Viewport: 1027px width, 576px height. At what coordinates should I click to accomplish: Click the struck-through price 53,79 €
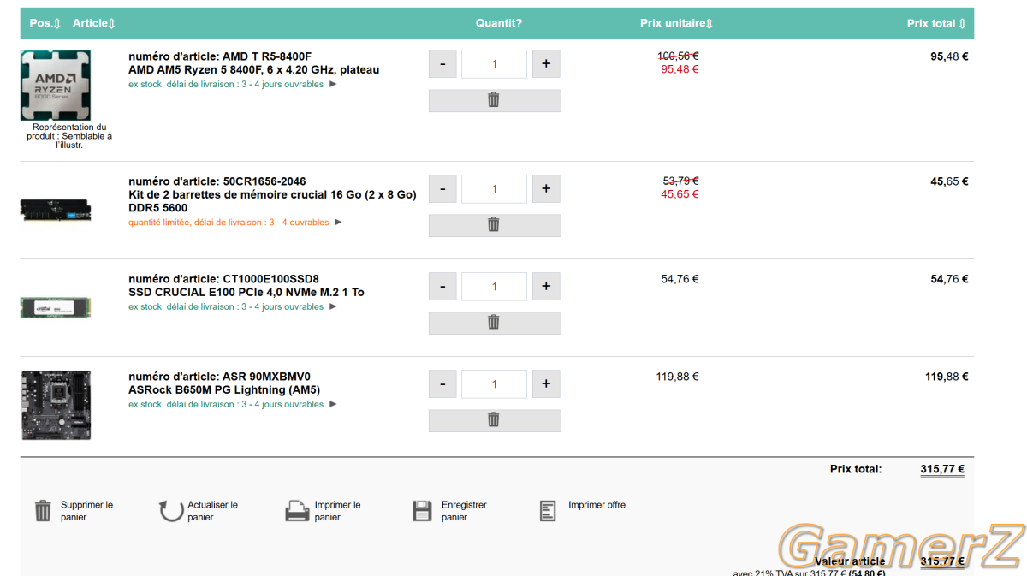(x=680, y=181)
